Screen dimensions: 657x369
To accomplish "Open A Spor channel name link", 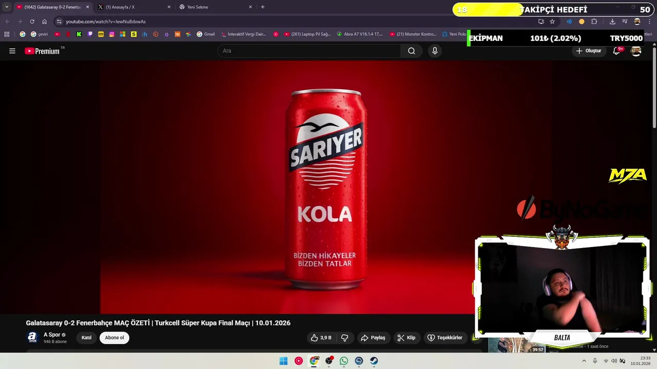I will pos(52,335).
